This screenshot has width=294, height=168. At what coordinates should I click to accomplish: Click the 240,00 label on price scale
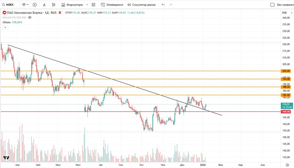click(286, 18)
